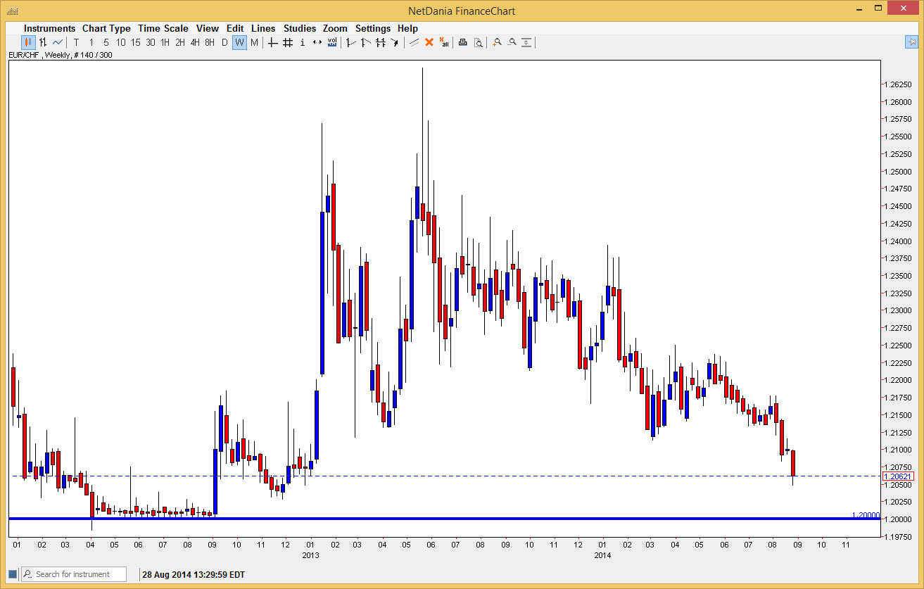The height and width of the screenshot is (589, 924).
Task: Show the volume indicator icon
Action: (332, 42)
